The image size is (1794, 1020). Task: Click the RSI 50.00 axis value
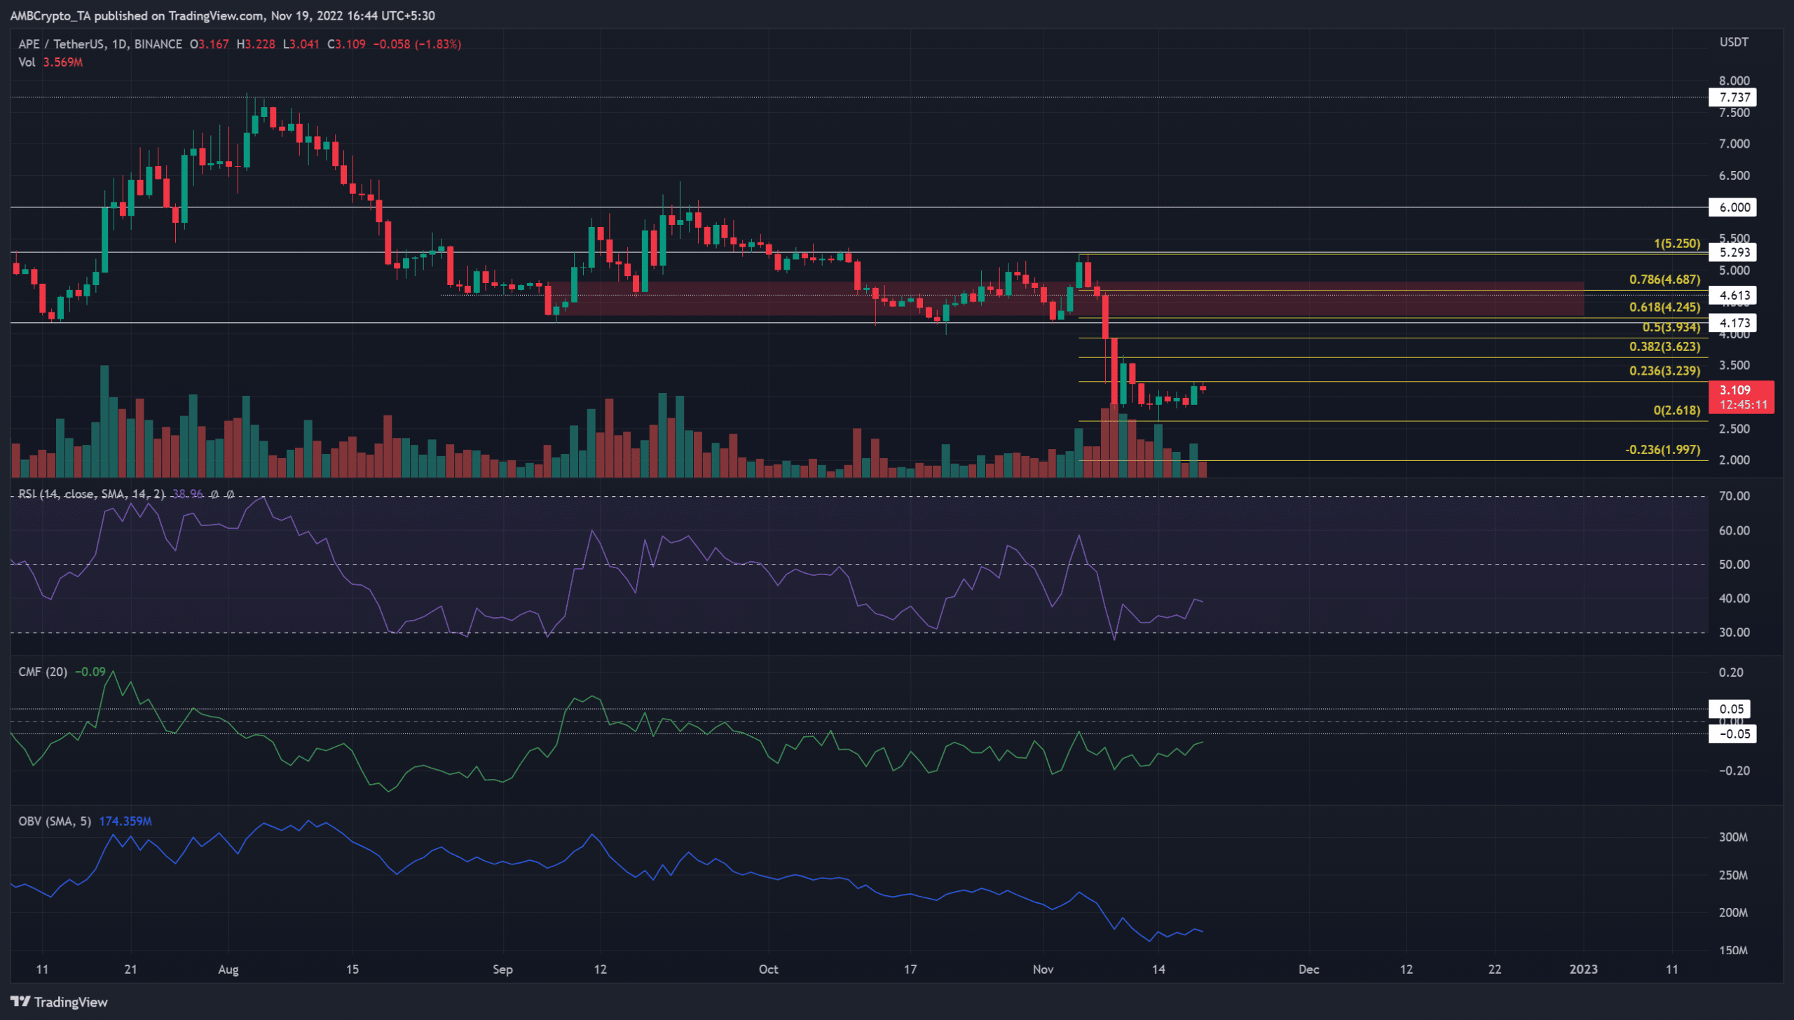[1734, 565]
